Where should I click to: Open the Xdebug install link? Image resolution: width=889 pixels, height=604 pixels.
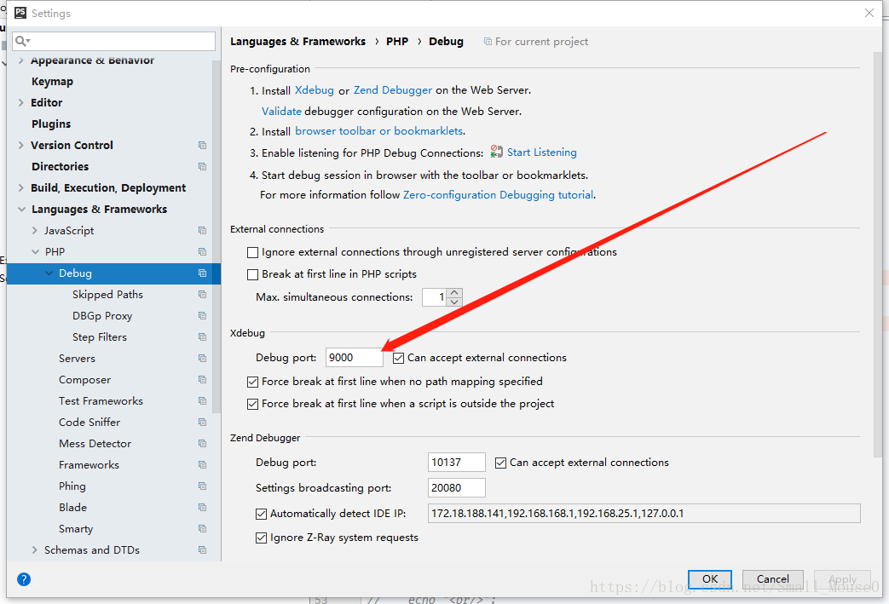tap(315, 90)
